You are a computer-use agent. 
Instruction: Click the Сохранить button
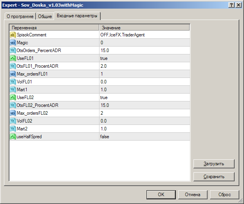tap(214, 177)
